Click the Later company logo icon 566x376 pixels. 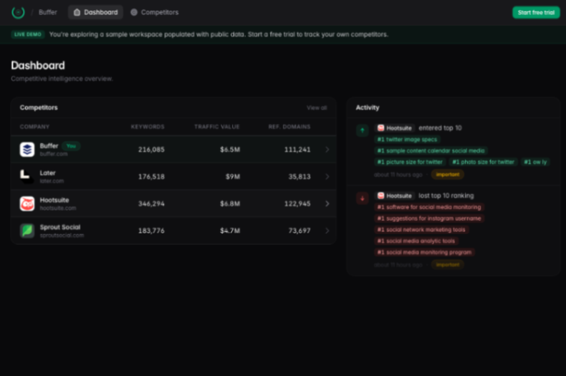point(27,176)
